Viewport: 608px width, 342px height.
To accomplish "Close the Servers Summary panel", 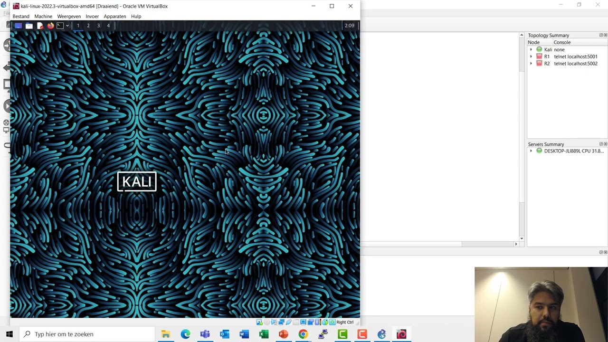I will [605, 144].
